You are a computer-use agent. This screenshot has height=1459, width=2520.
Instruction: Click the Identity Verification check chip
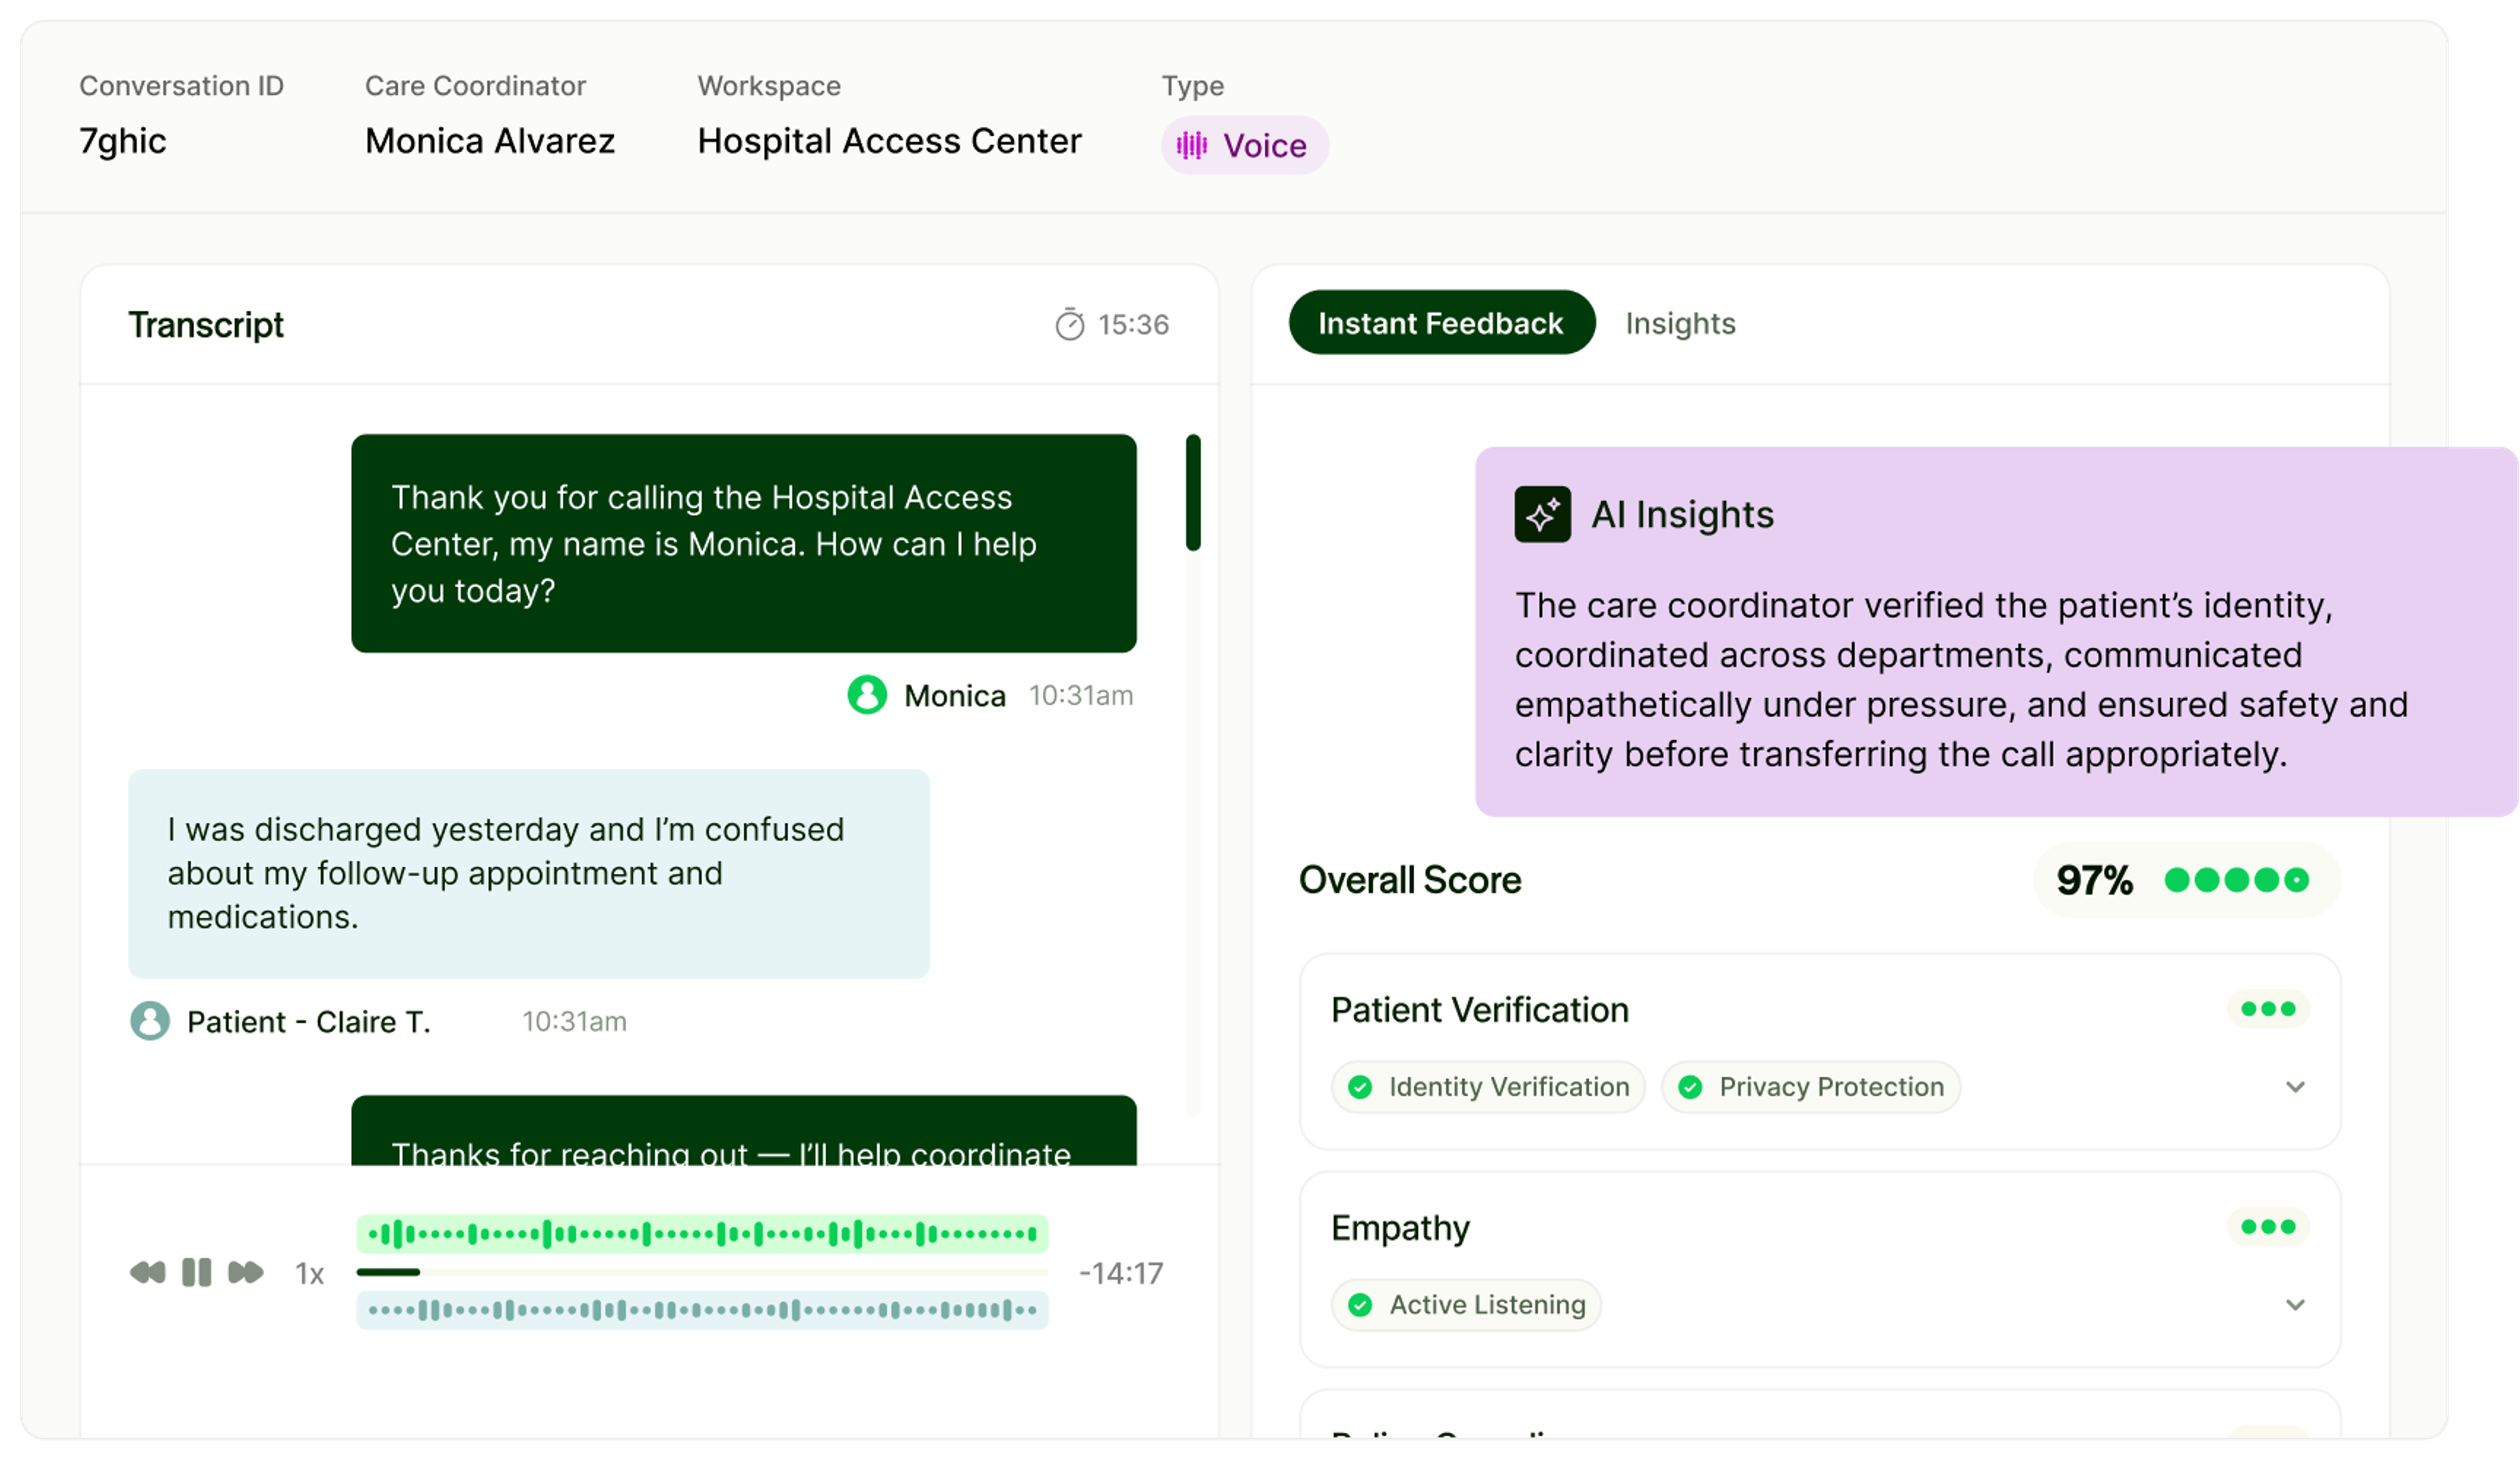[x=1488, y=1086]
